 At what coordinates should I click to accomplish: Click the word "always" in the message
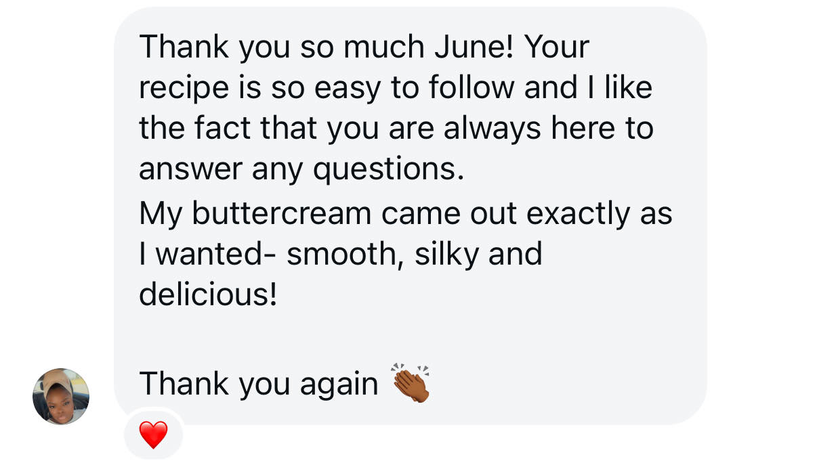[x=493, y=129]
